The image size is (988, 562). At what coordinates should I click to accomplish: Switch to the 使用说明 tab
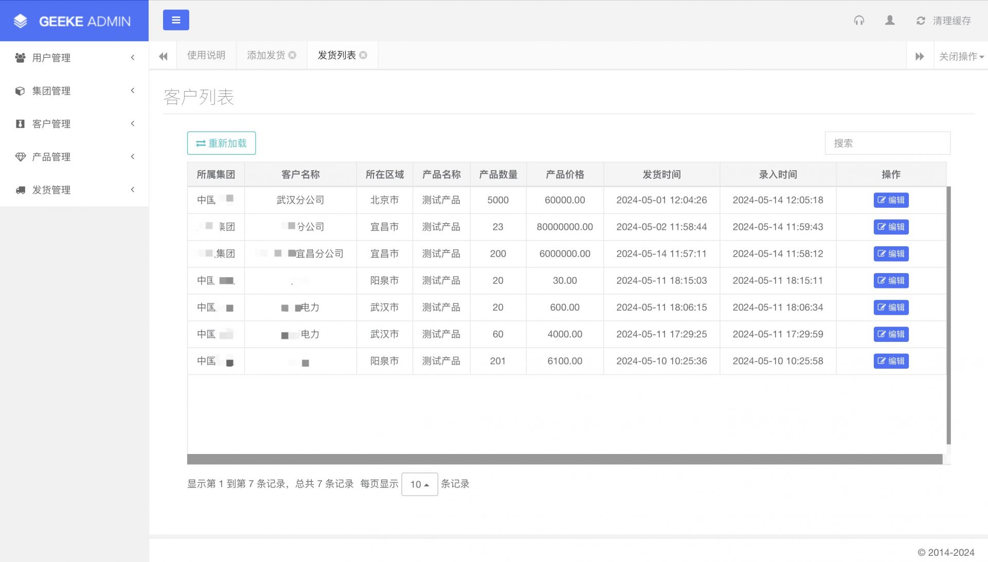tap(206, 55)
